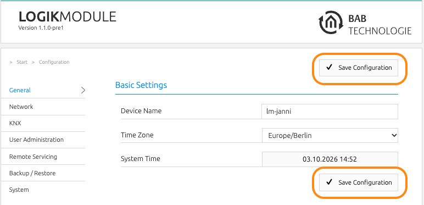Click the System Time label

pos(141,158)
